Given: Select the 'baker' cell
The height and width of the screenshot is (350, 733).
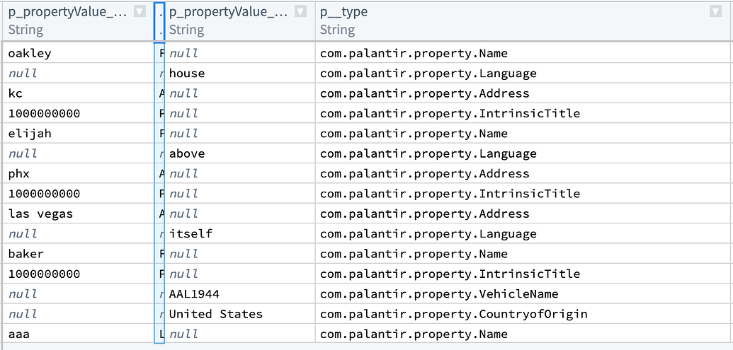Looking at the screenshot, I should [26, 254].
